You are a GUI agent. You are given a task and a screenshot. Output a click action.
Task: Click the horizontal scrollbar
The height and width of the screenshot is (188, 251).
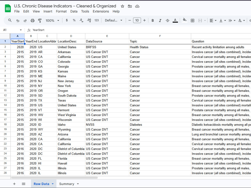(54, 178)
